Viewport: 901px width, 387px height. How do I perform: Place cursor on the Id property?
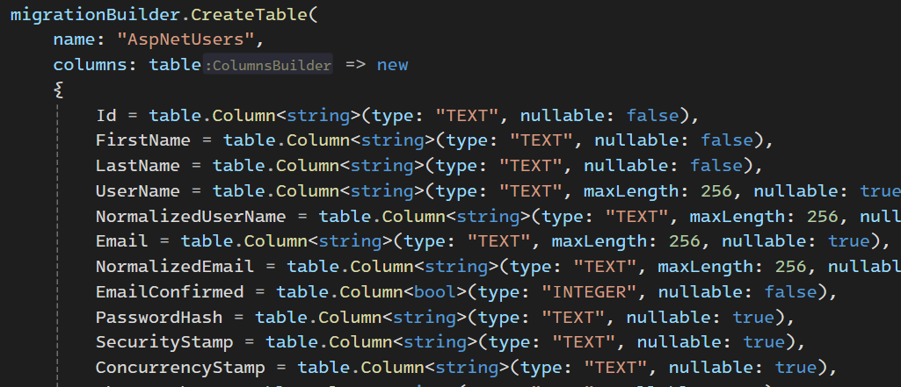click(105, 115)
